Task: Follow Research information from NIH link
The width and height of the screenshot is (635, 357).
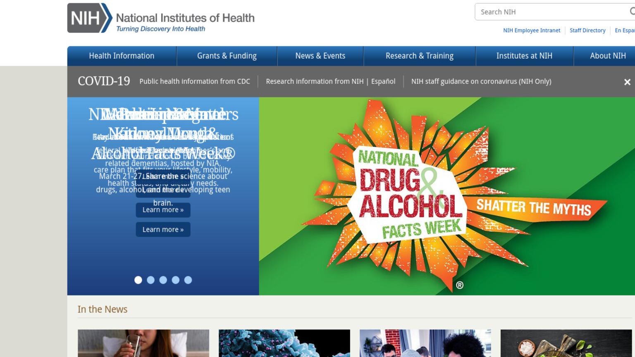Action: pos(315,81)
